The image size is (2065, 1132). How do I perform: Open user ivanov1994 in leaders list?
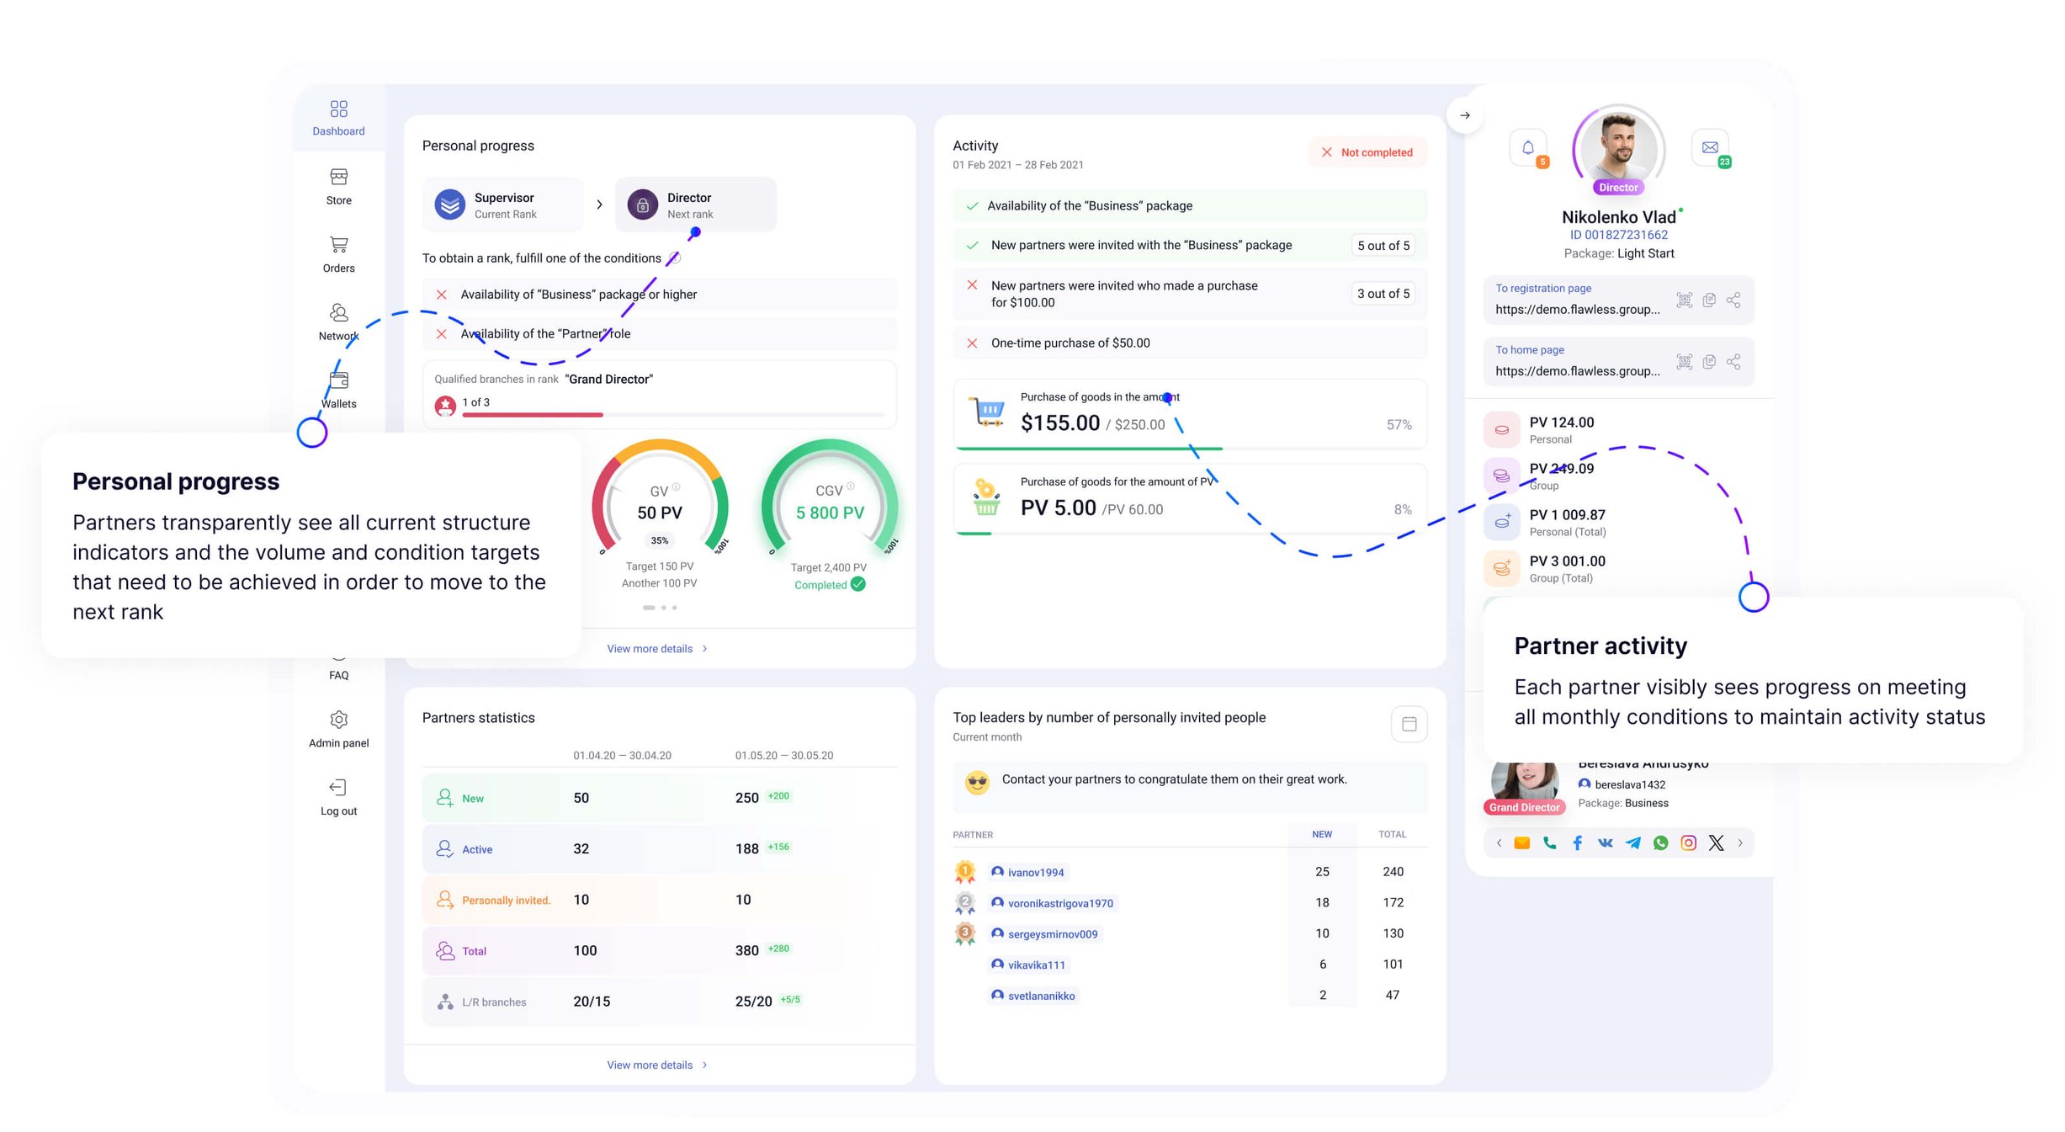[x=1035, y=872]
